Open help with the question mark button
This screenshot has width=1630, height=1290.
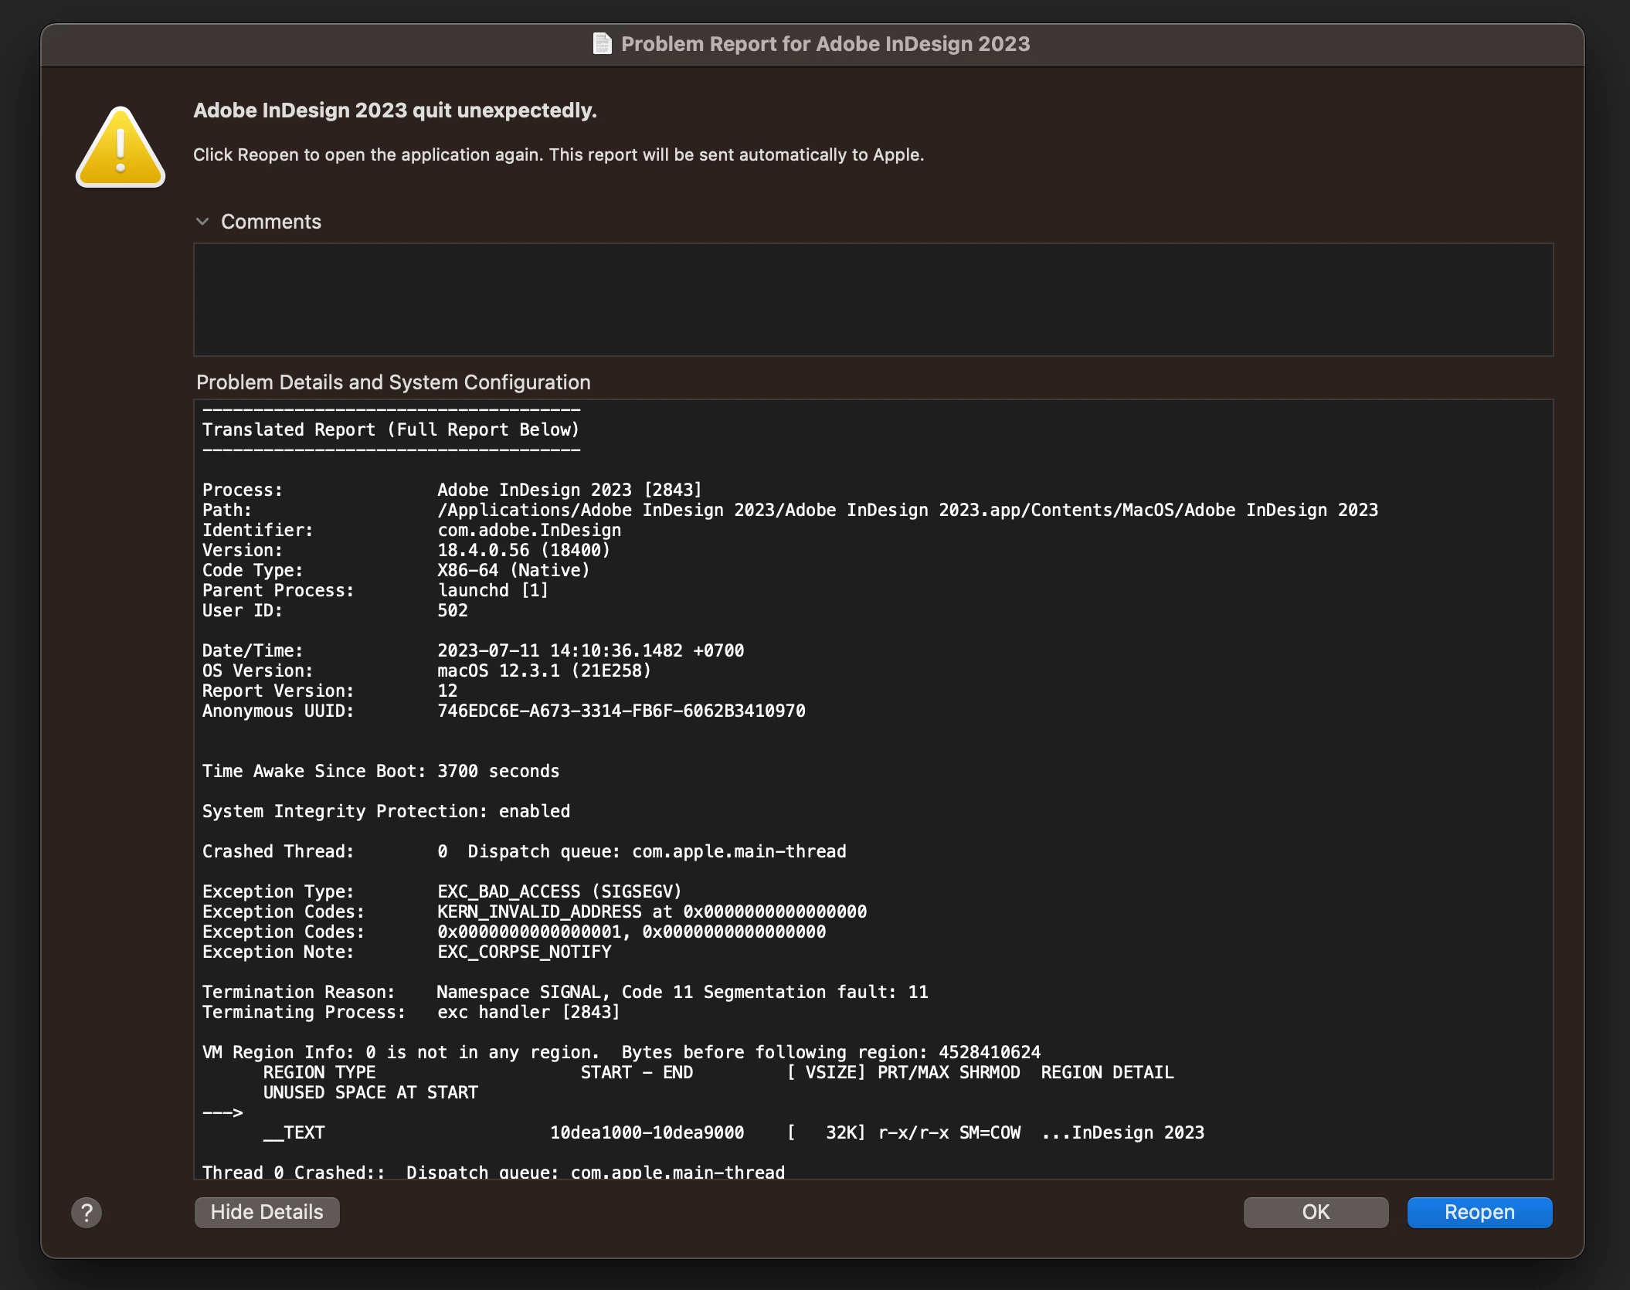(87, 1212)
